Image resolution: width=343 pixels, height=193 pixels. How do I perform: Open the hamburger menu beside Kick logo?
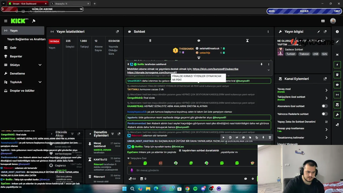point(6,21)
